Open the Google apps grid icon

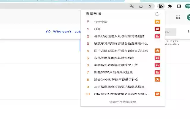178,17
